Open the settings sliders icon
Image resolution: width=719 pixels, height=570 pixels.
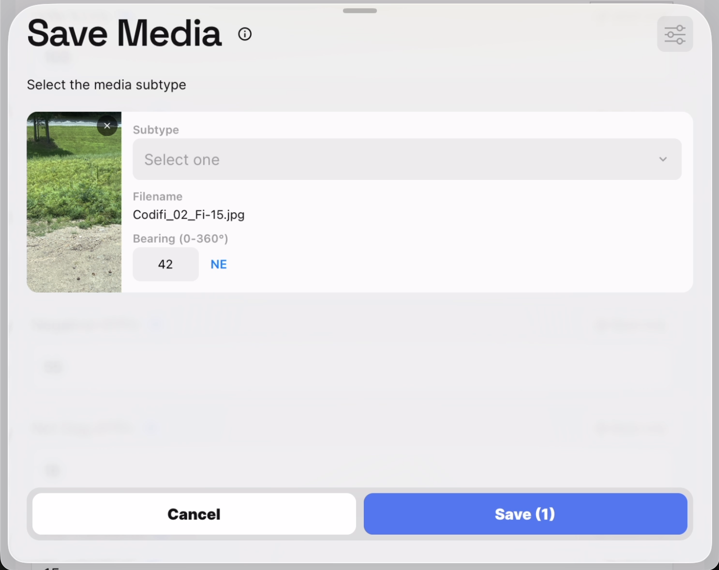coord(675,34)
